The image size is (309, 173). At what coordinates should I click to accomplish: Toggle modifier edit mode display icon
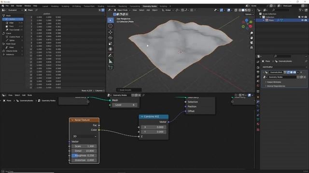(288, 72)
